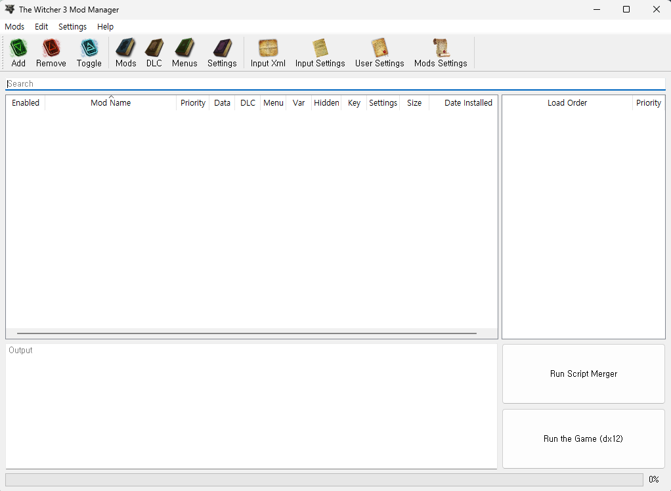Sort by the DLC column header

(248, 102)
